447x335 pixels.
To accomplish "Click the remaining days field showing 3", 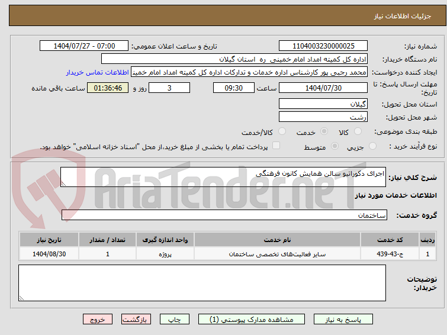I will coord(169,88).
